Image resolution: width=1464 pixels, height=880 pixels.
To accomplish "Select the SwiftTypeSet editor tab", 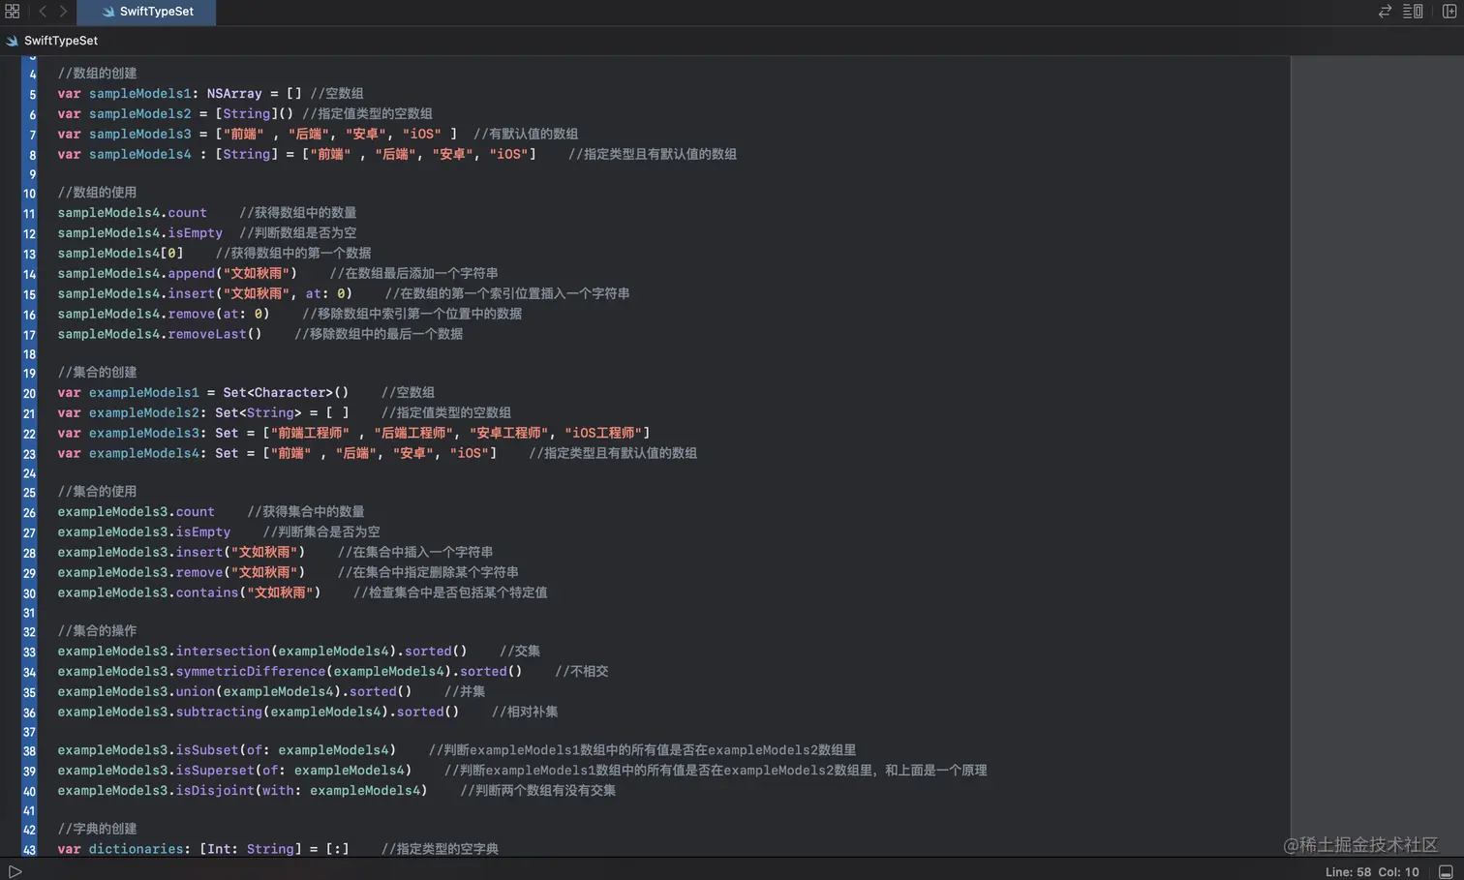I will point(146,12).
